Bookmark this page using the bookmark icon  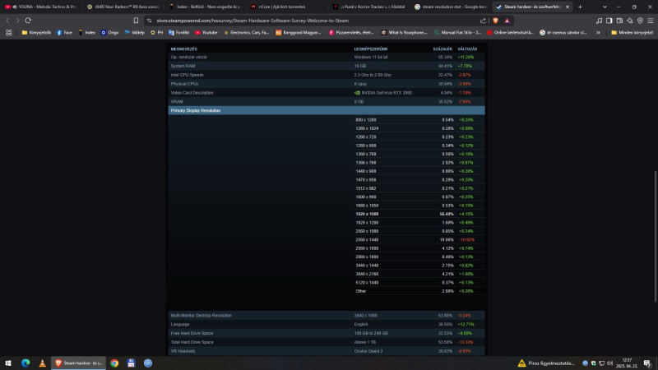136,21
